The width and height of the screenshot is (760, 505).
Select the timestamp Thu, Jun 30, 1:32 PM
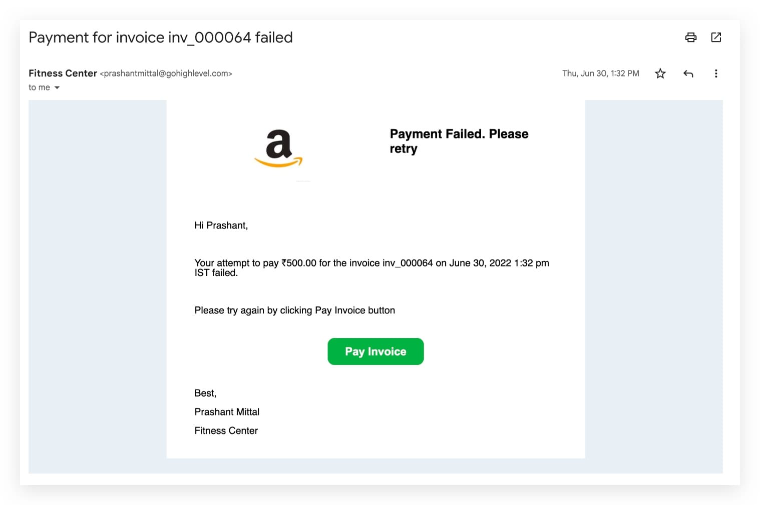600,73
